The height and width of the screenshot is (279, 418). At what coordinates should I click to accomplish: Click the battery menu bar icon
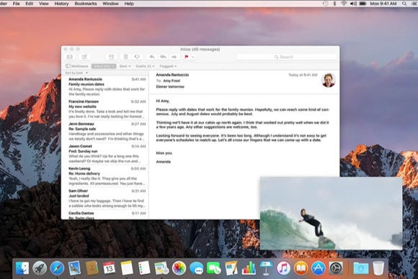click(x=363, y=4)
